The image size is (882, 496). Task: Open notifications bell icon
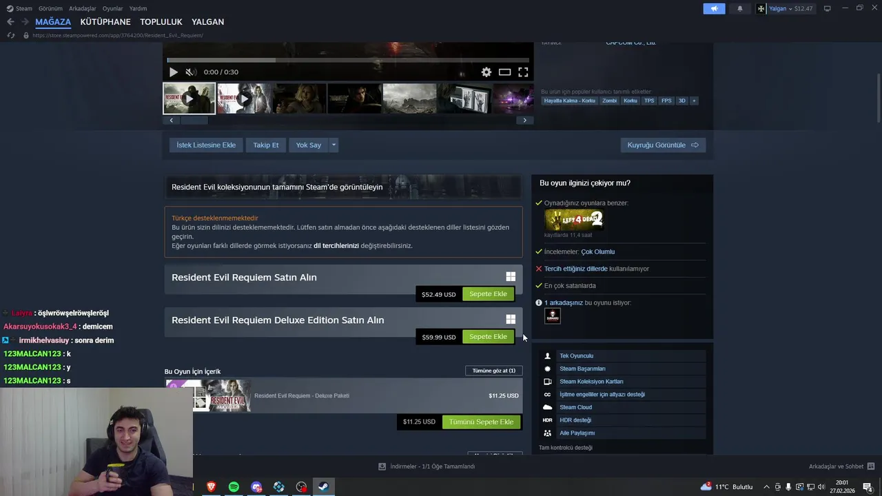(x=740, y=8)
